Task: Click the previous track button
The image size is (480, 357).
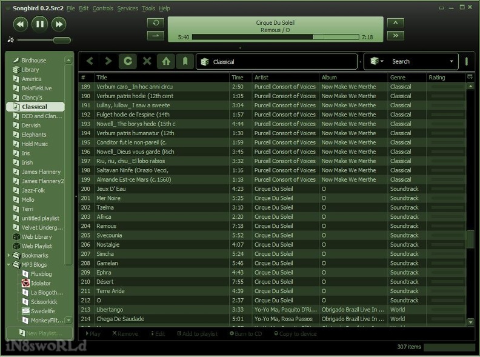Action: pyautogui.click(x=20, y=24)
